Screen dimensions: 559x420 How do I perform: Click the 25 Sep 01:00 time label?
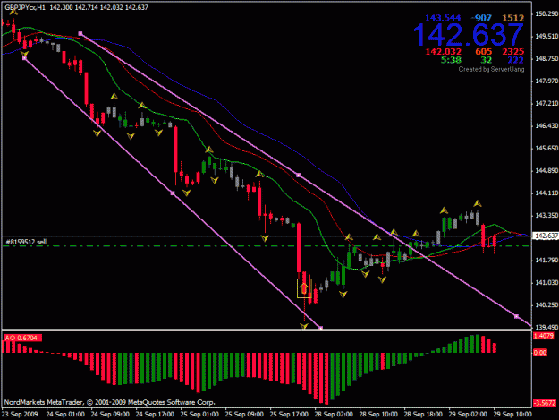[199, 415]
